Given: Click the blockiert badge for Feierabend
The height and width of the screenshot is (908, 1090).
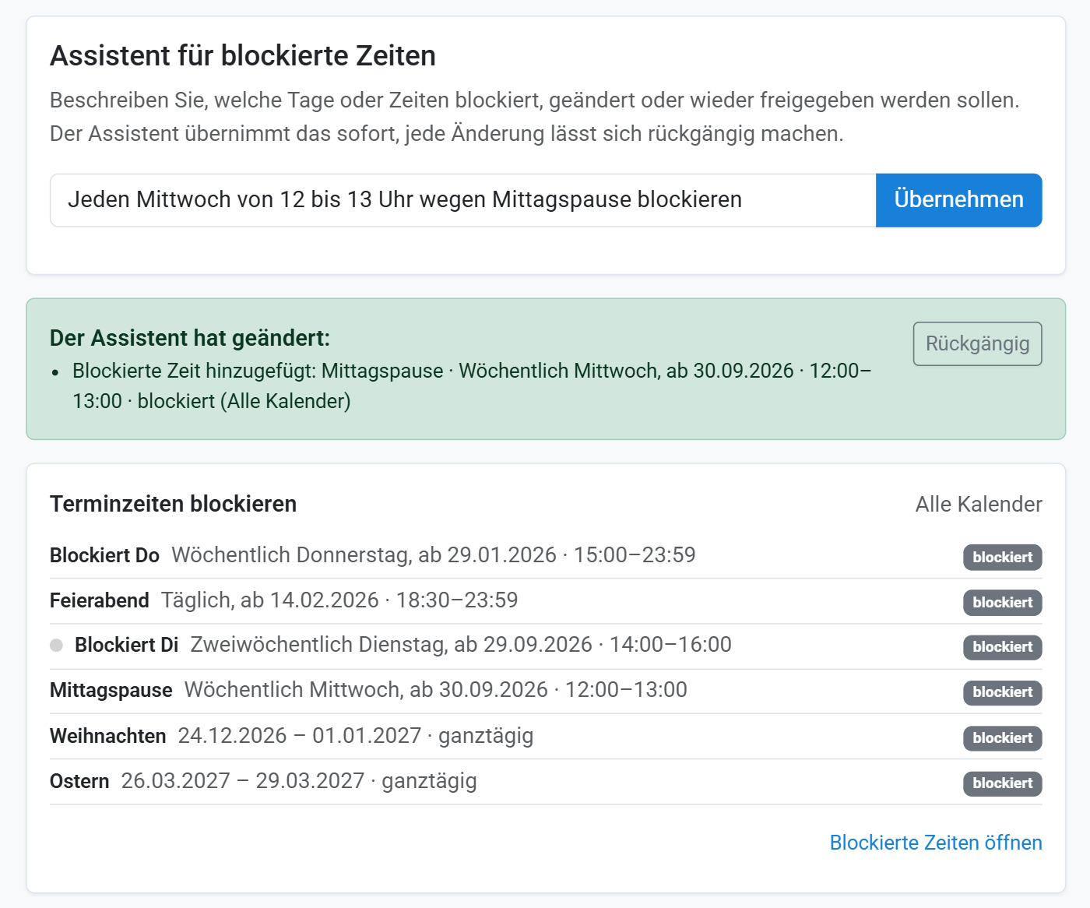Looking at the screenshot, I should click(1002, 603).
